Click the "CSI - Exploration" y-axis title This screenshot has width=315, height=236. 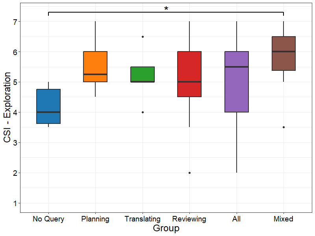click(7, 112)
